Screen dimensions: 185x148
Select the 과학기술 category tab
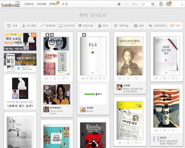pos(121,26)
